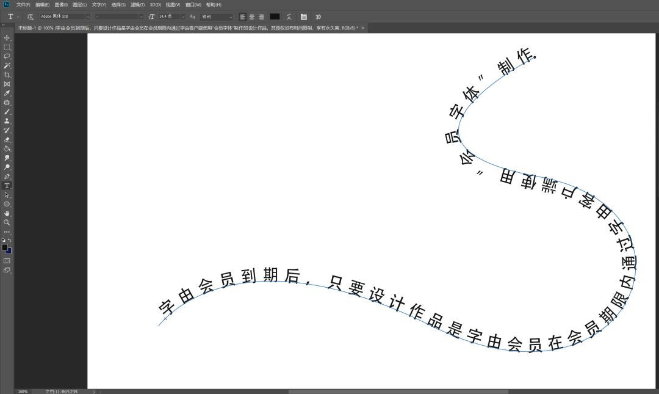659x394 pixels.
Task: Select the Lasso tool
Action: coord(7,56)
